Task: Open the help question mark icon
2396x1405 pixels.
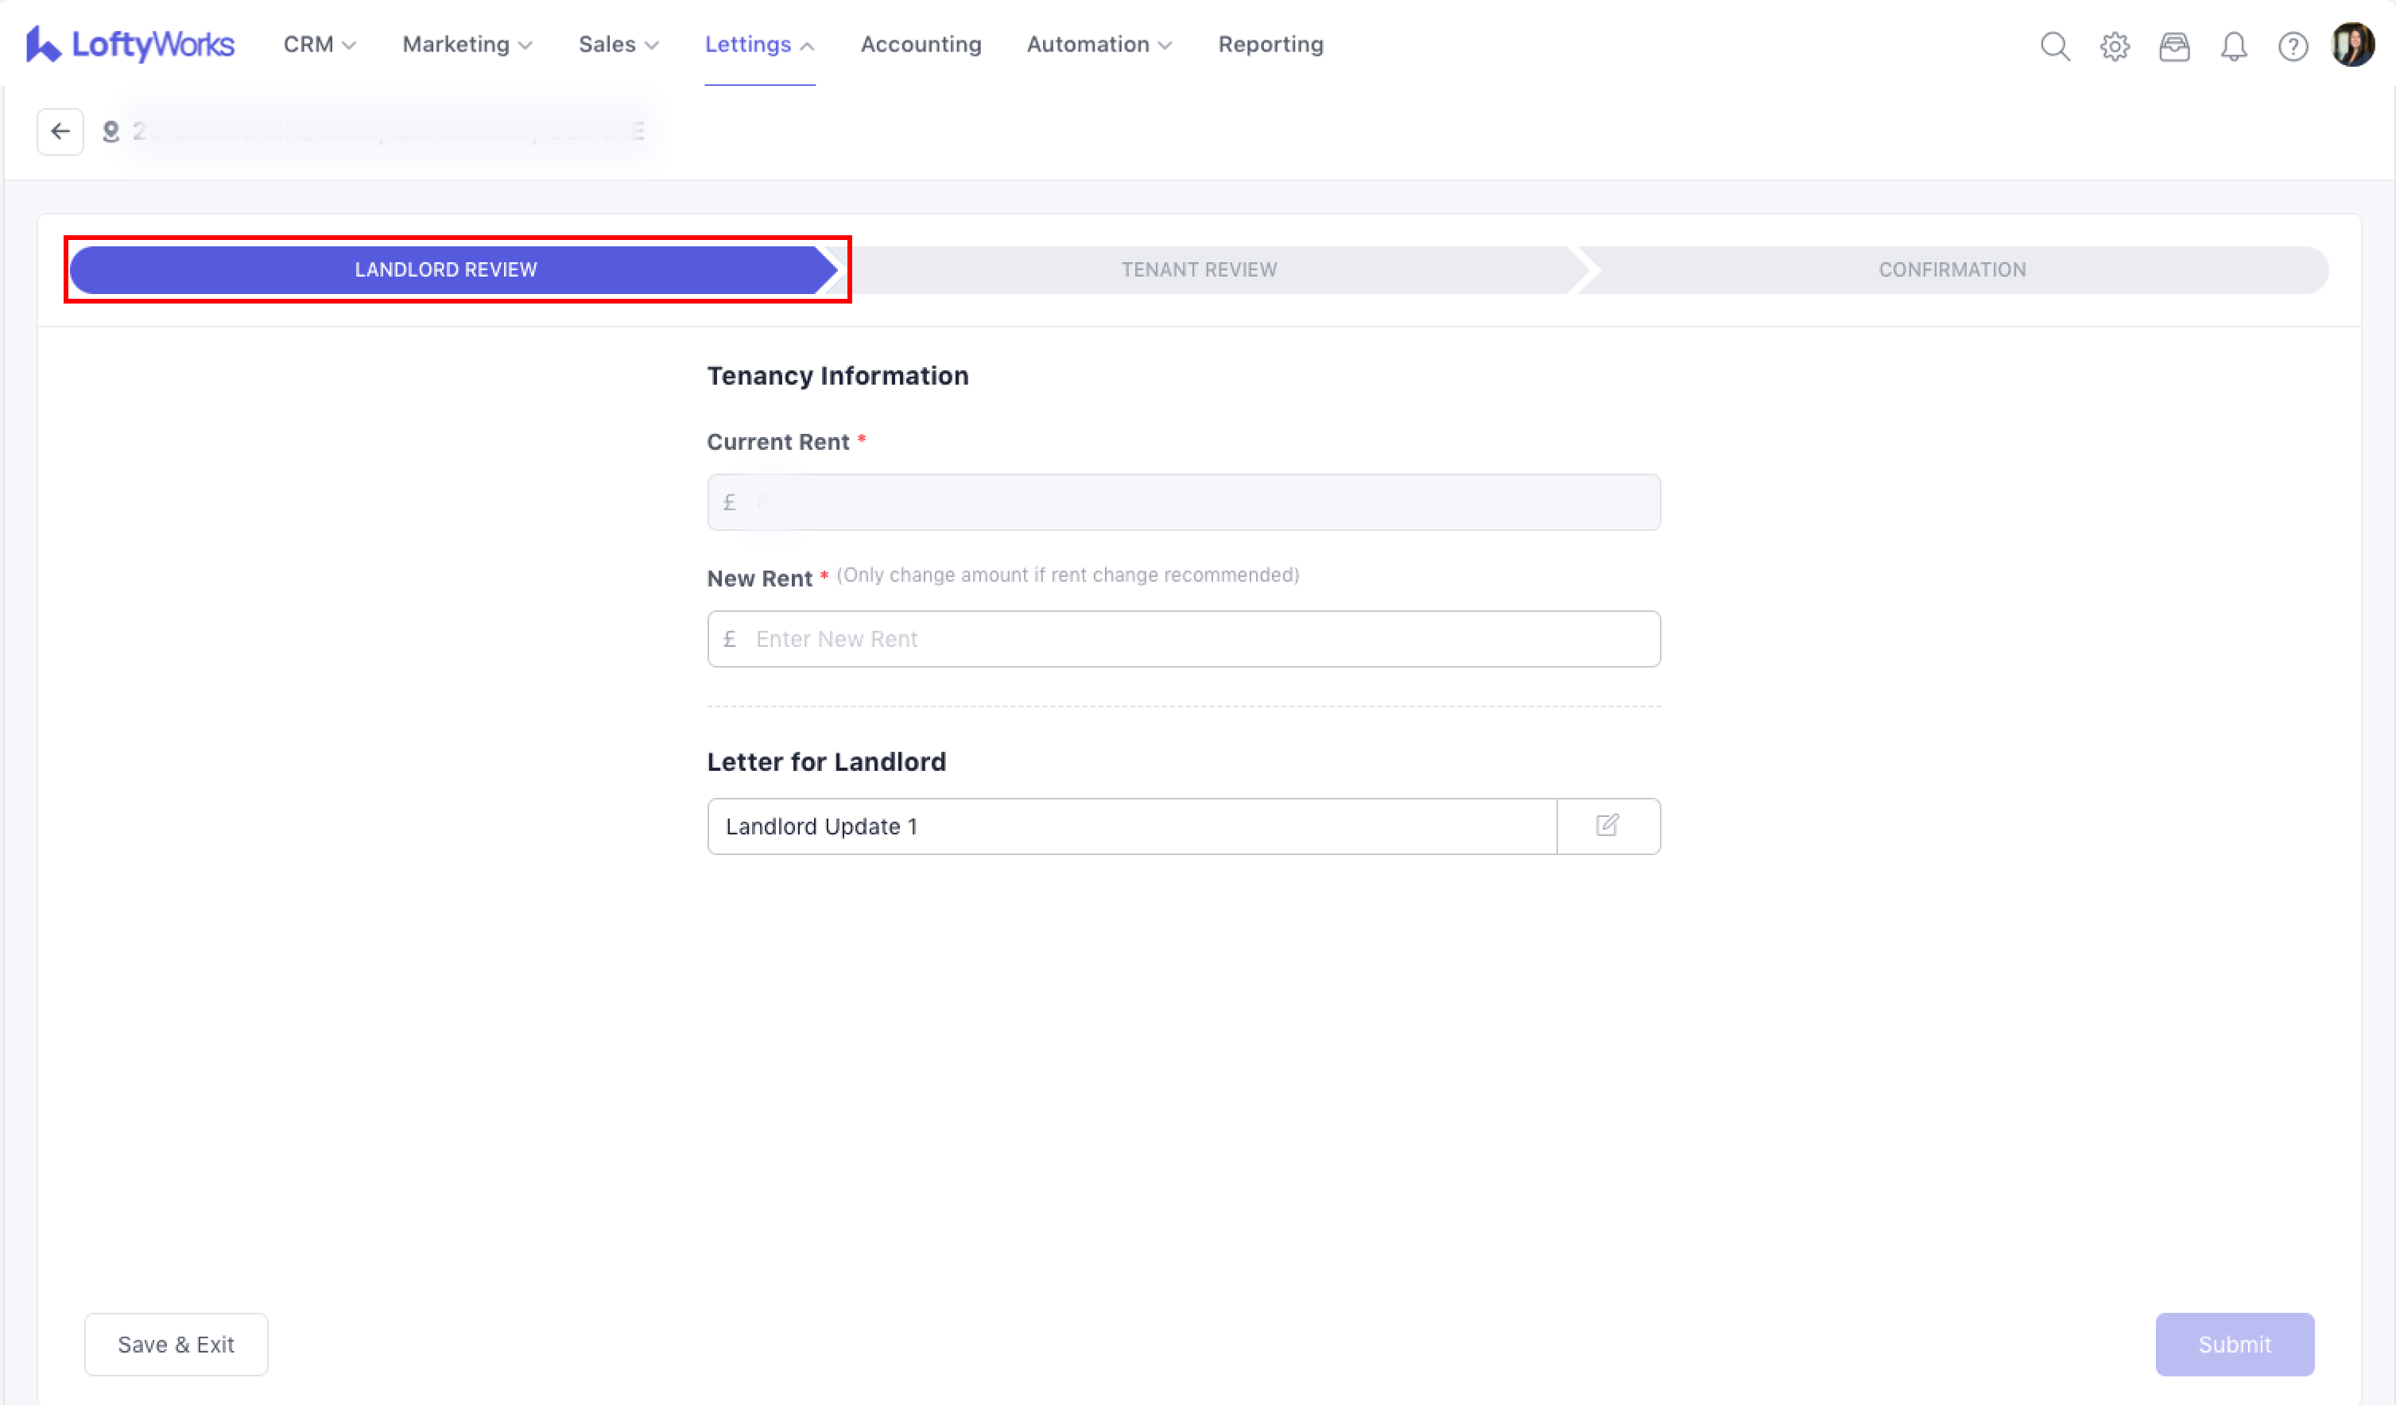Action: point(2293,45)
